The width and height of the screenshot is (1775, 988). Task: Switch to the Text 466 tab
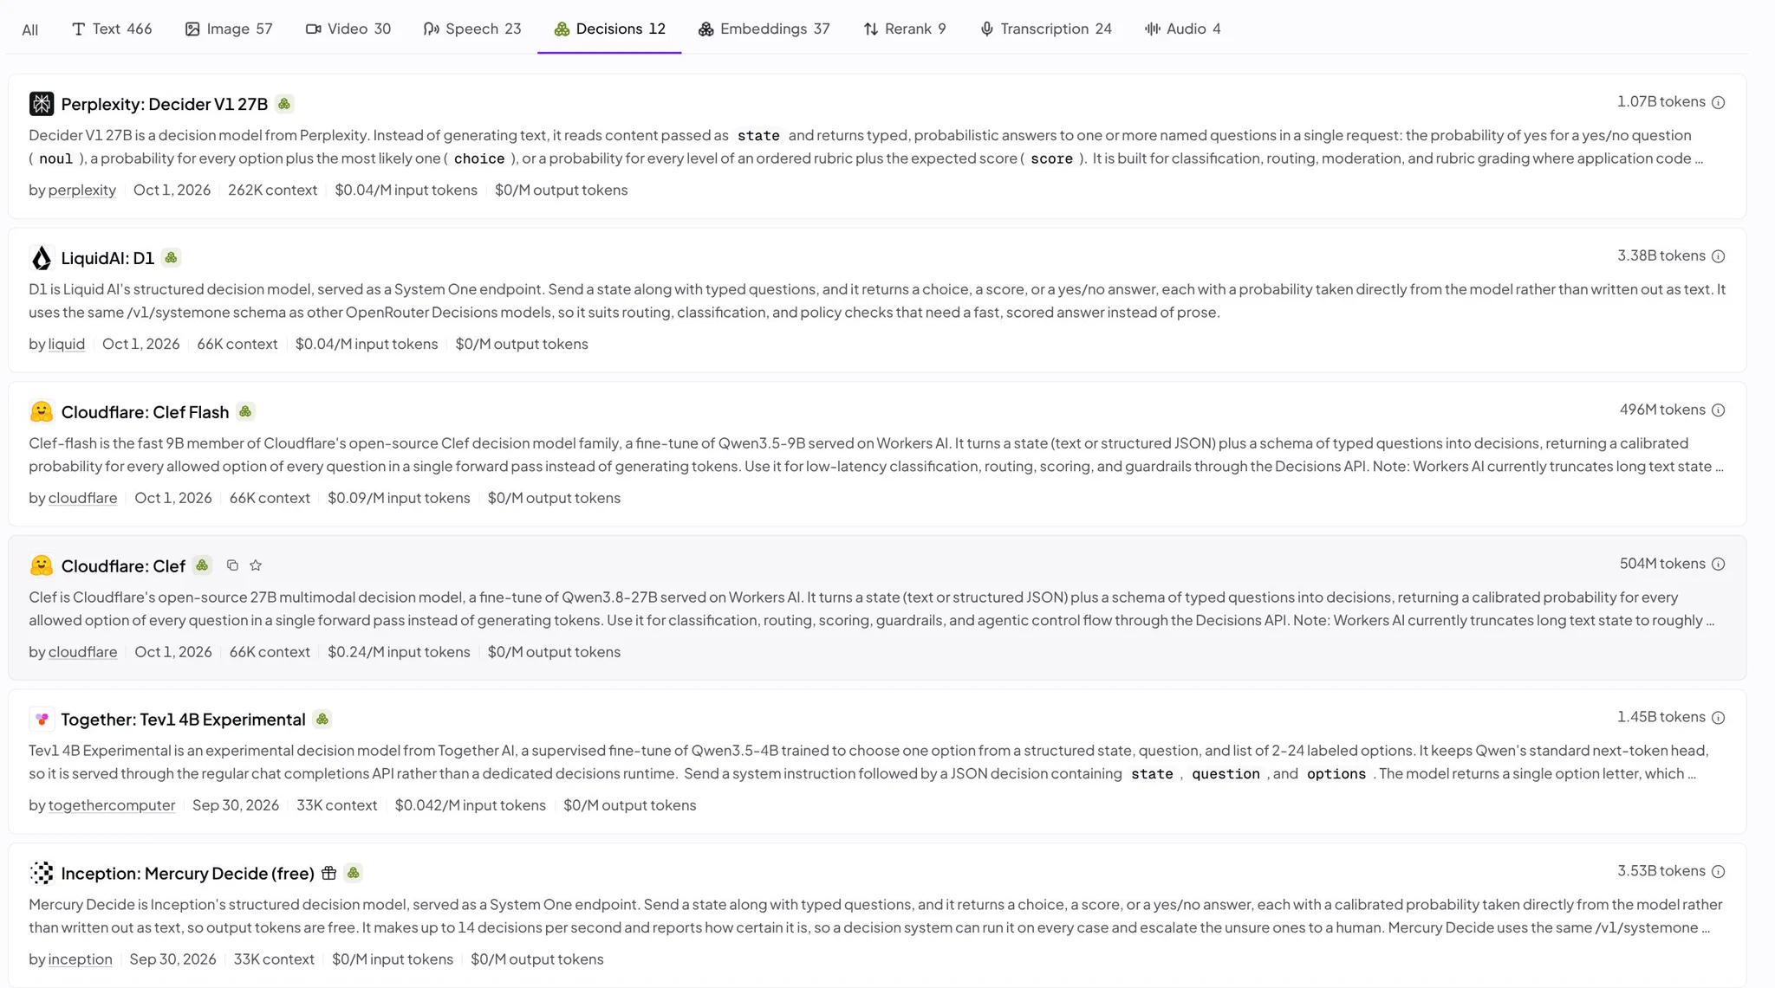pyautogui.click(x=112, y=29)
